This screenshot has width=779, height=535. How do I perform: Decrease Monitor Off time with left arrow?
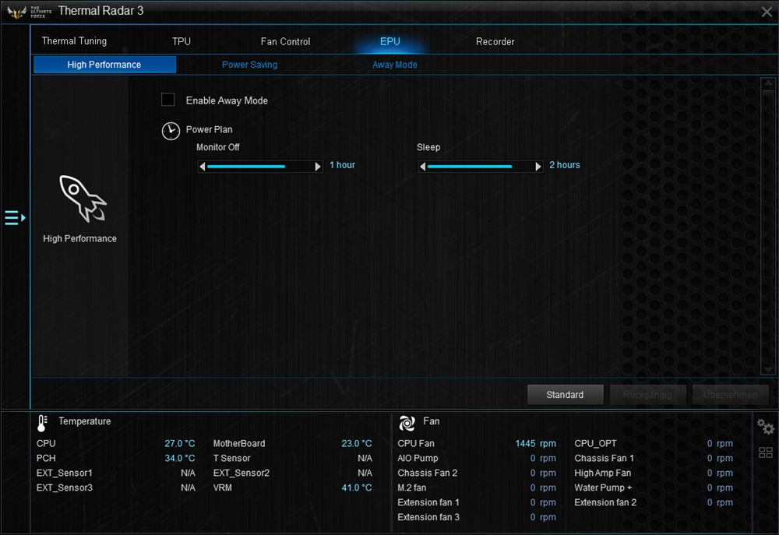(202, 167)
